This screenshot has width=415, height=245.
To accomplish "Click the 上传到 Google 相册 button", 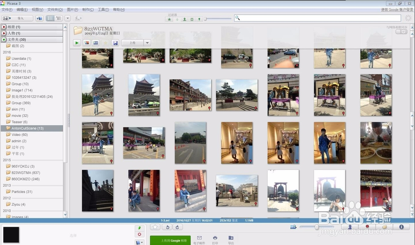I will coord(170,240).
